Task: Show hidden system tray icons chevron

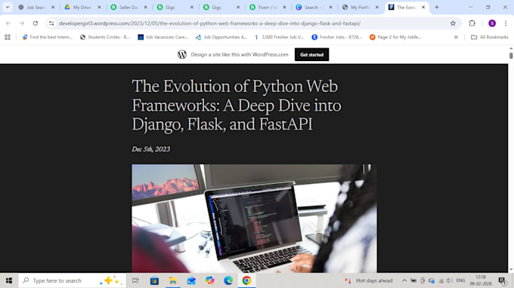Action: pos(404,280)
